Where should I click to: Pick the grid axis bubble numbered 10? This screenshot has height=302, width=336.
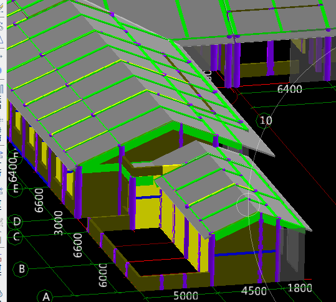[265, 121]
